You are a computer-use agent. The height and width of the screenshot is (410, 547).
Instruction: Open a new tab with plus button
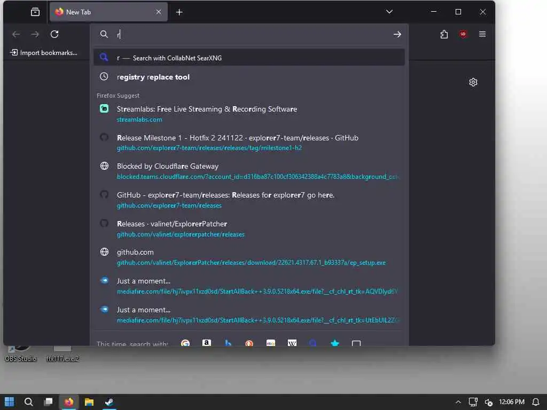click(179, 12)
